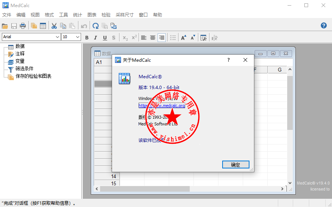Screen dimensions: 332x207
Task: Click the vertical scrollbar up arrow
Action: click(x=290, y=69)
